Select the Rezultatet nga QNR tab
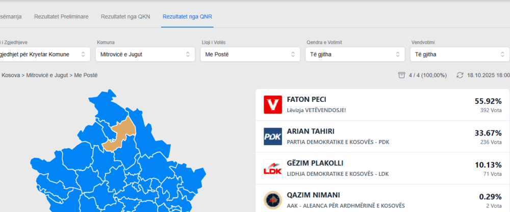Viewport: 510px width, 212px height. pyautogui.click(x=187, y=17)
